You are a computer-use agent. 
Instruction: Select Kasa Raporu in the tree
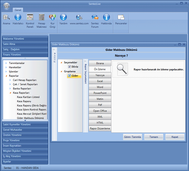pos(24,101)
